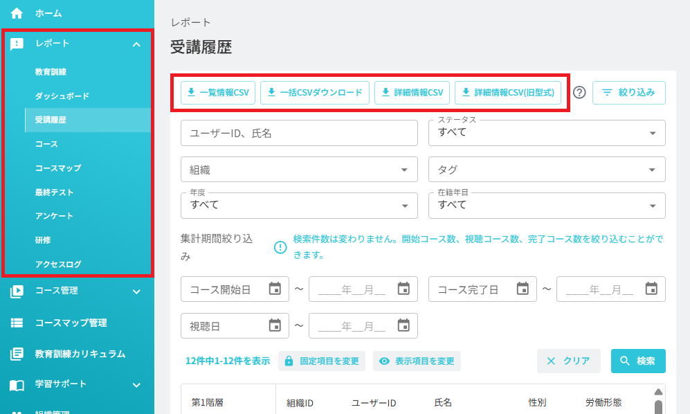
Task: Click the コース管理 play icon
Action: point(17,291)
